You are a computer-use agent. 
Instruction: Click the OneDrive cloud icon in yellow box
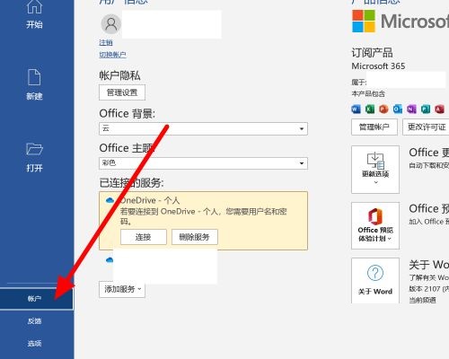tap(110, 200)
